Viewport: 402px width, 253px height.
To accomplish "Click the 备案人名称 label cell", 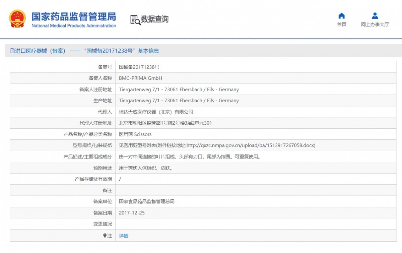I will [63, 78].
